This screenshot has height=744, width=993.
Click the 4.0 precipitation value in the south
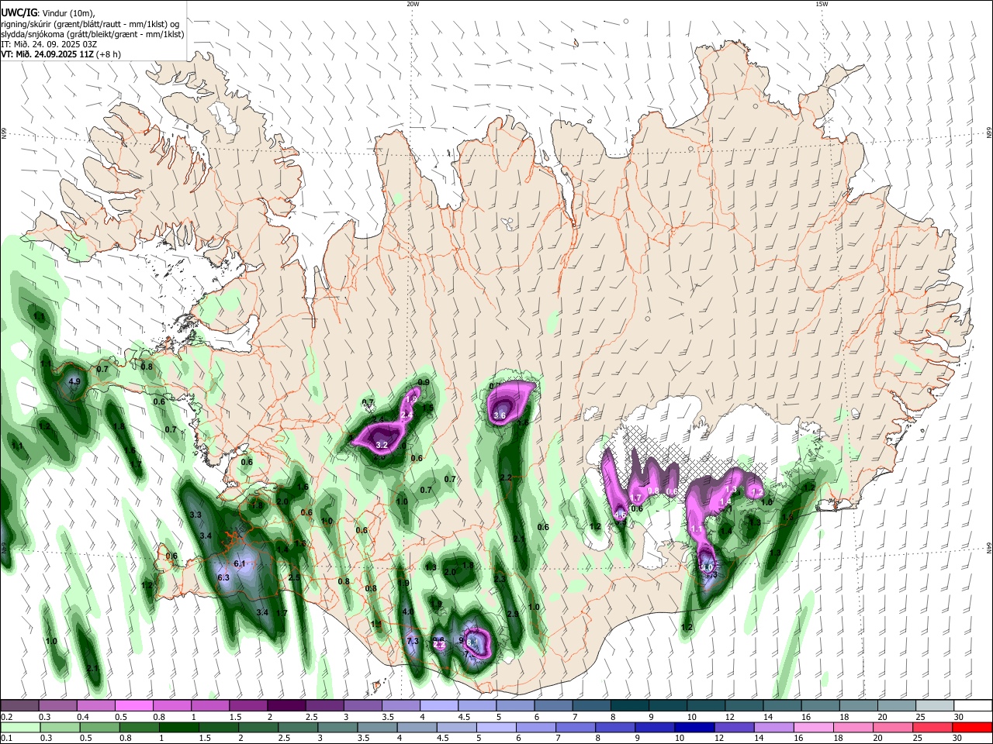tap(408, 612)
